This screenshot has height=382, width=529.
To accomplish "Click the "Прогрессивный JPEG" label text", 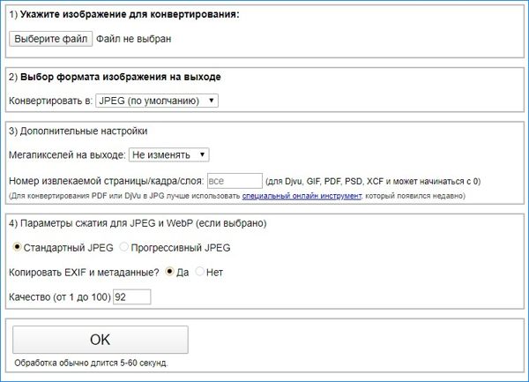I will pyautogui.click(x=181, y=248).
